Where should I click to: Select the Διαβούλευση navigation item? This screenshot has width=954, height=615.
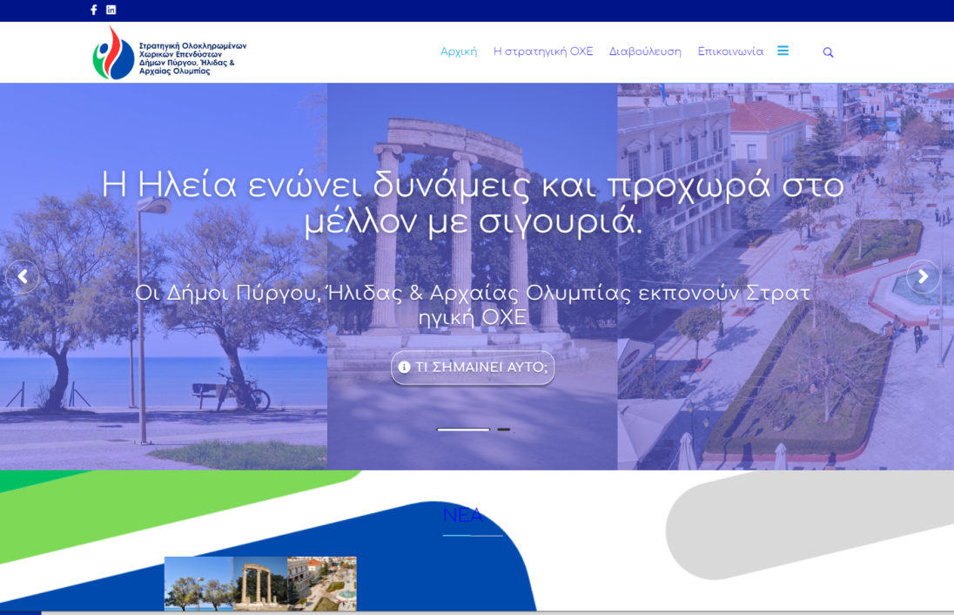645,51
